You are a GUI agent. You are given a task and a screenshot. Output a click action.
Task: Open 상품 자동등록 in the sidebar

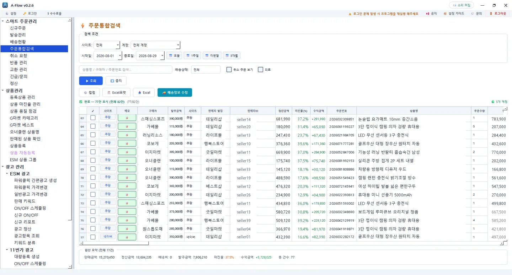point(22,152)
